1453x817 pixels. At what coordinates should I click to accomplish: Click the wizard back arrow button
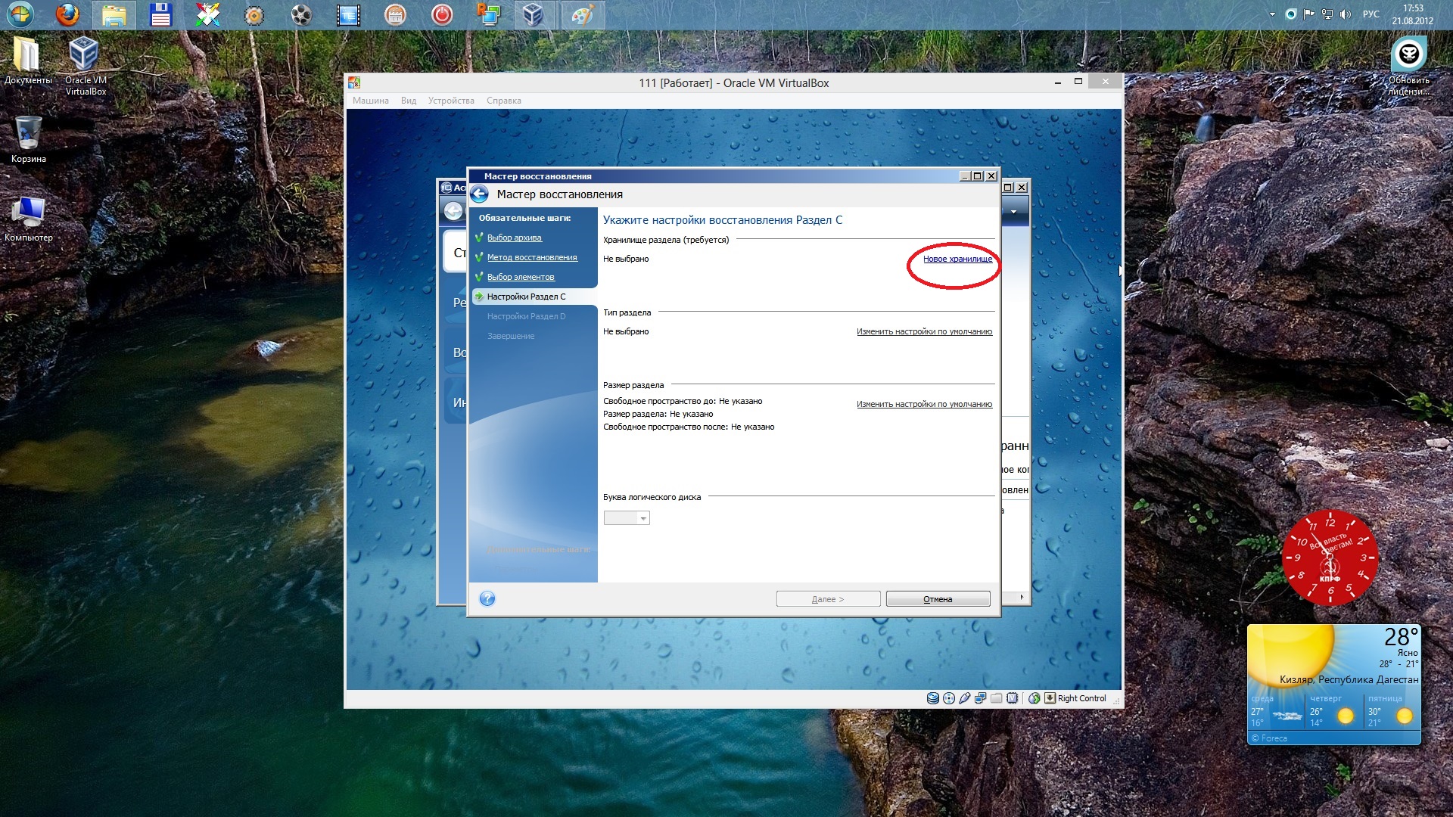tap(480, 194)
